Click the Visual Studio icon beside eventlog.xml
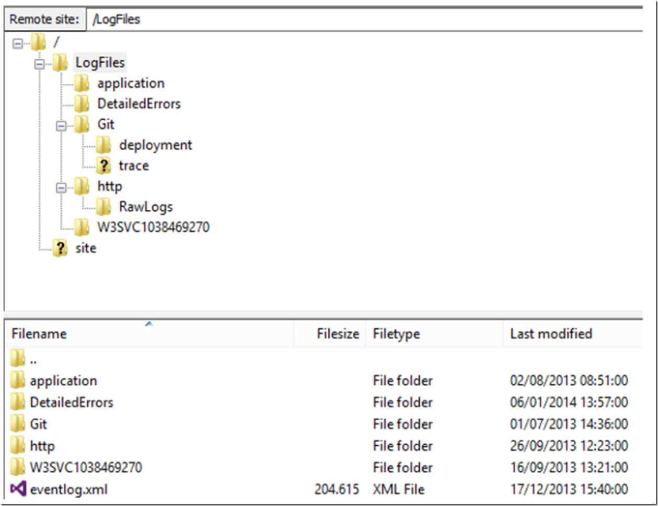Viewport: 658px width, 506px height. pyautogui.click(x=18, y=489)
